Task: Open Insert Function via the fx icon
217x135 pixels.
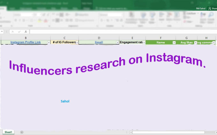Action: pyautogui.click(x=26, y=32)
